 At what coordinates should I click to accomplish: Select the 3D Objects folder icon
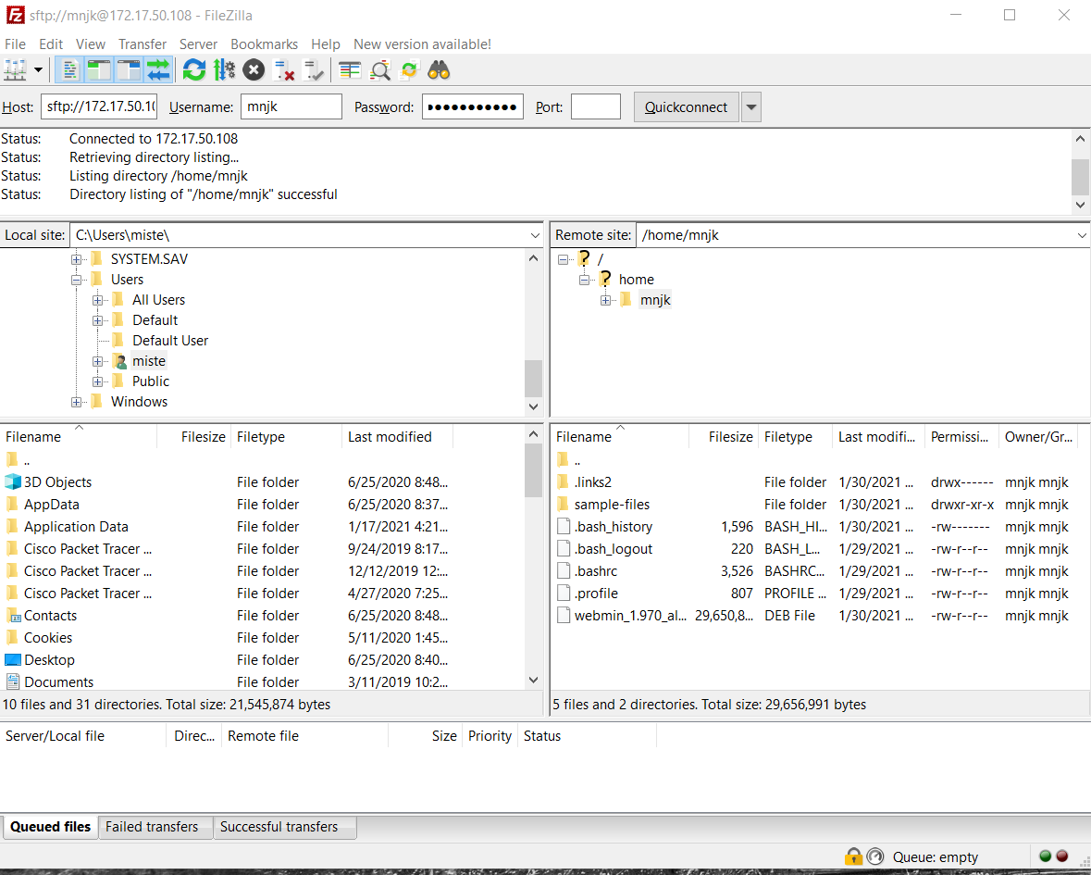pos(13,481)
